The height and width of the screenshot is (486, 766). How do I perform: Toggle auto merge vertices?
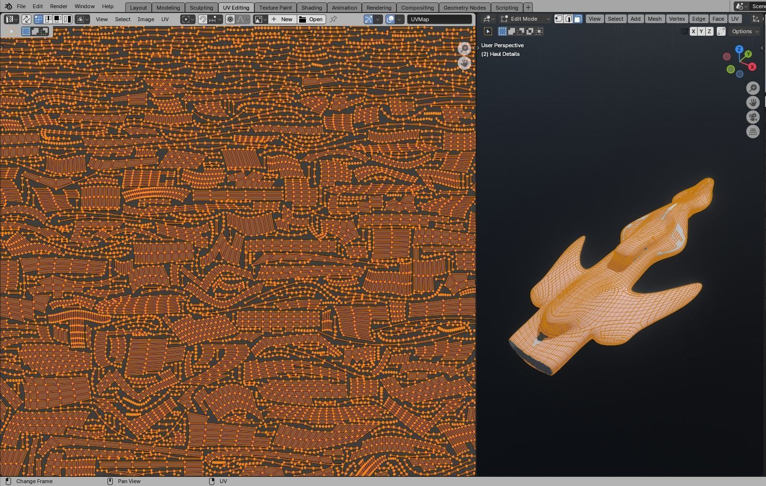click(x=721, y=31)
